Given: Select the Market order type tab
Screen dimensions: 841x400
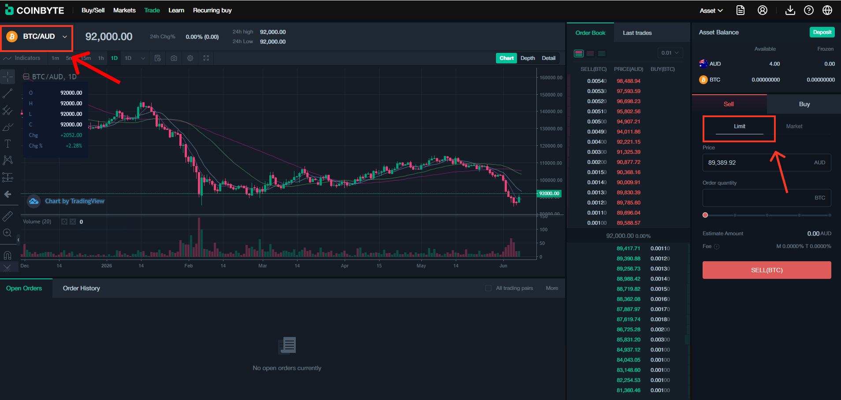Looking at the screenshot, I should (794, 126).
